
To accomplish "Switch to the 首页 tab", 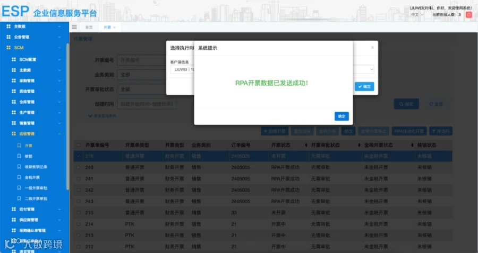I will 89,28.
